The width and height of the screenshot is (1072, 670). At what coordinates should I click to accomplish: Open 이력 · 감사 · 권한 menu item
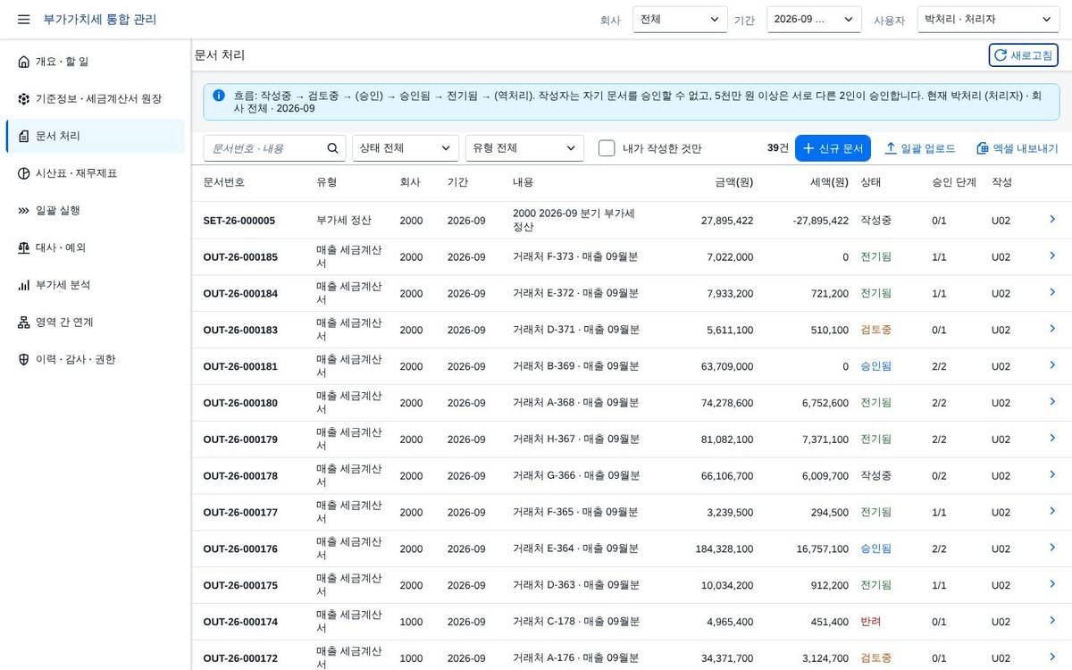pos(96,359)
